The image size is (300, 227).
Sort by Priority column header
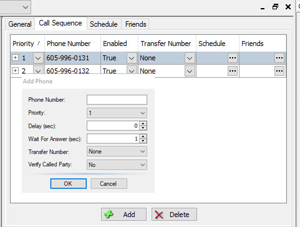(27, 44)
